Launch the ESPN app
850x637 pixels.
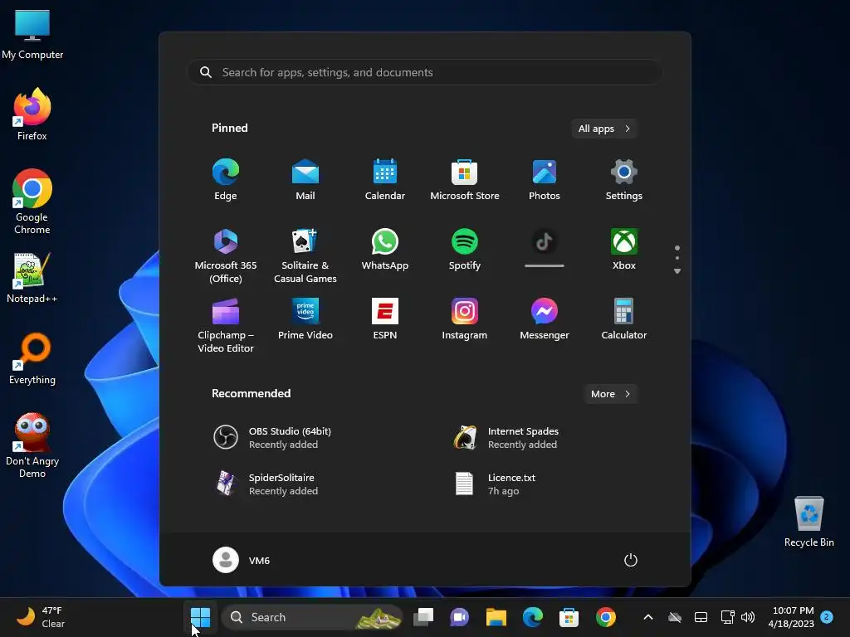click(385, 318)
